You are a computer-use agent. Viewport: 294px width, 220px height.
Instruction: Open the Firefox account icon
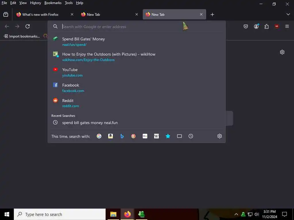pyautogui.click(x=256, y=26)
